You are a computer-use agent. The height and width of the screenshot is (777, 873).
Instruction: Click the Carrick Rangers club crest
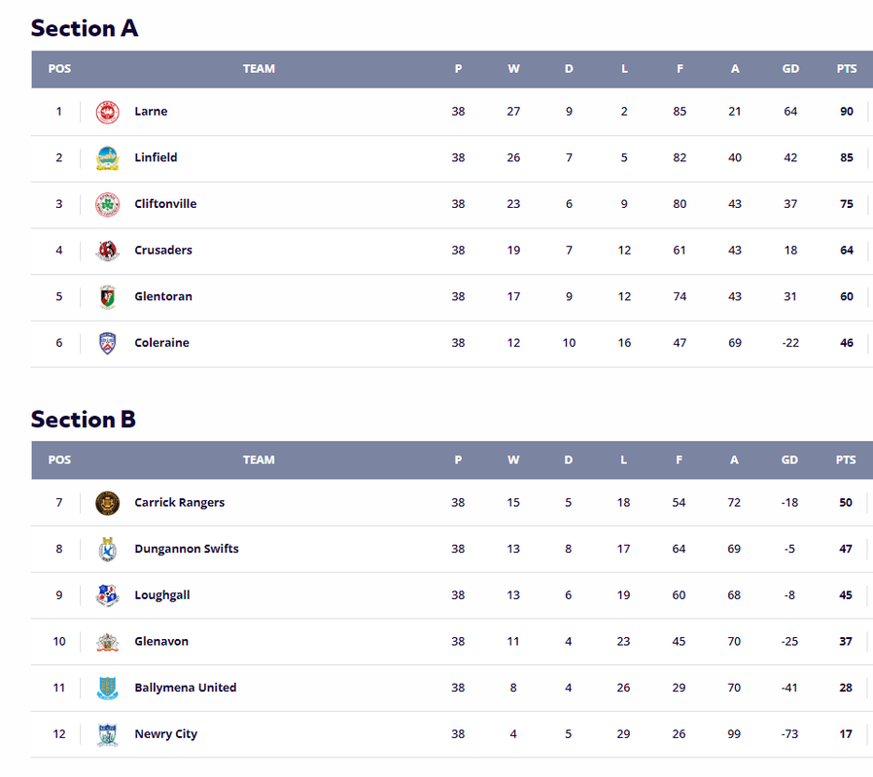click(x=108, y=503)
